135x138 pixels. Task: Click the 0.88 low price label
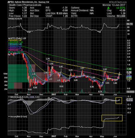coord(35,87)
